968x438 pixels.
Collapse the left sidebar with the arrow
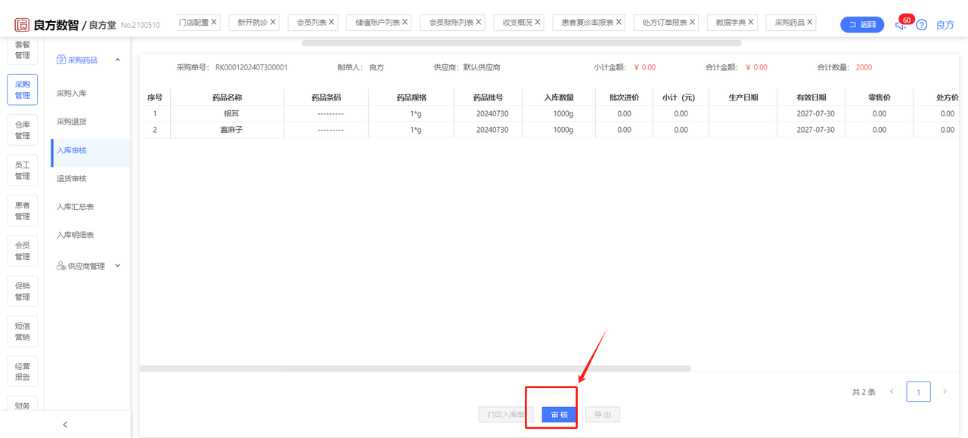tap(65, 424)
